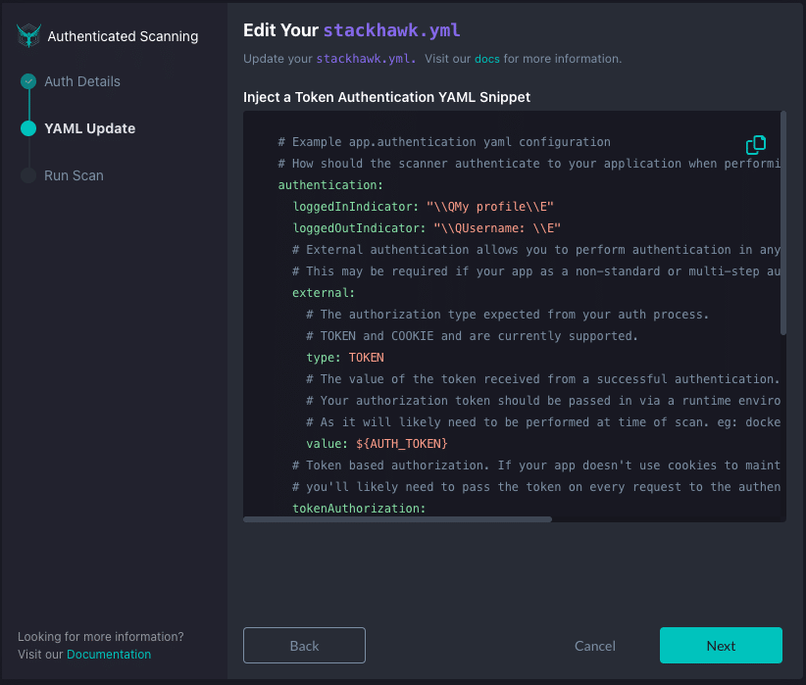The image size is (806, 685).
Task: Click the 'tokenAuthorization:' line
Action: coord(359,509)
